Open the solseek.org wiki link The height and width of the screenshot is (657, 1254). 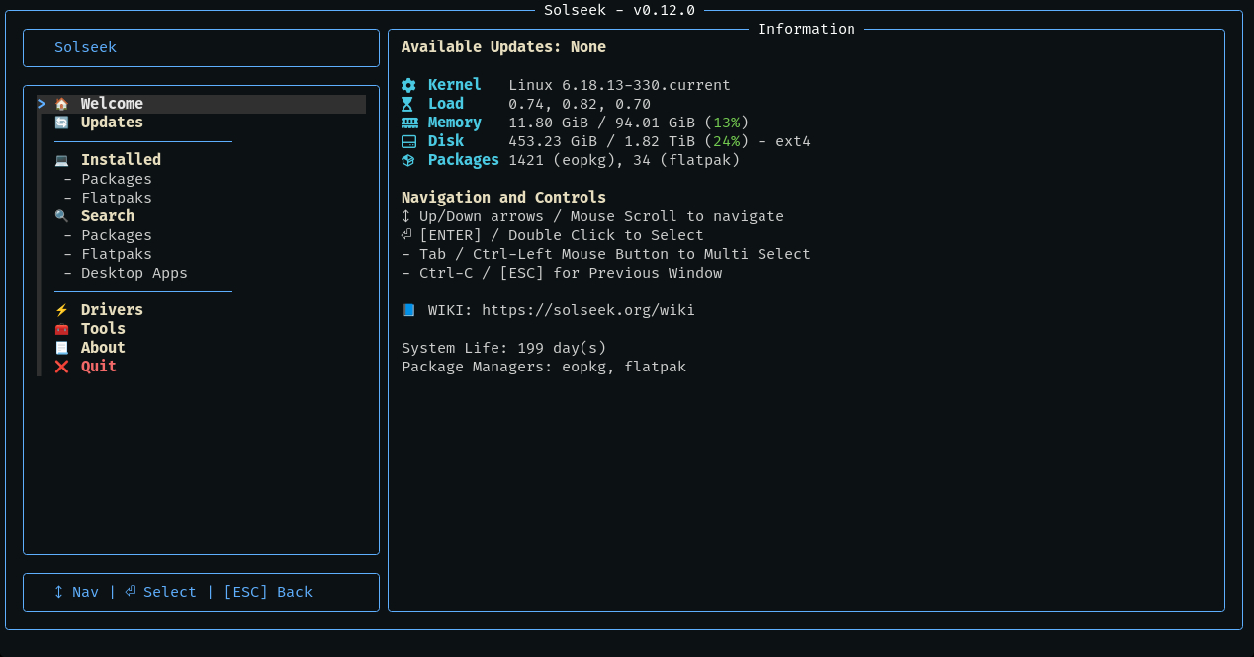[587, 310]
